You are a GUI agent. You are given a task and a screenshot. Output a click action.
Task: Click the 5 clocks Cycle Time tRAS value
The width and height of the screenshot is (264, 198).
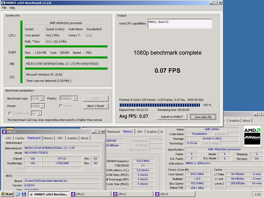[143, 184]
